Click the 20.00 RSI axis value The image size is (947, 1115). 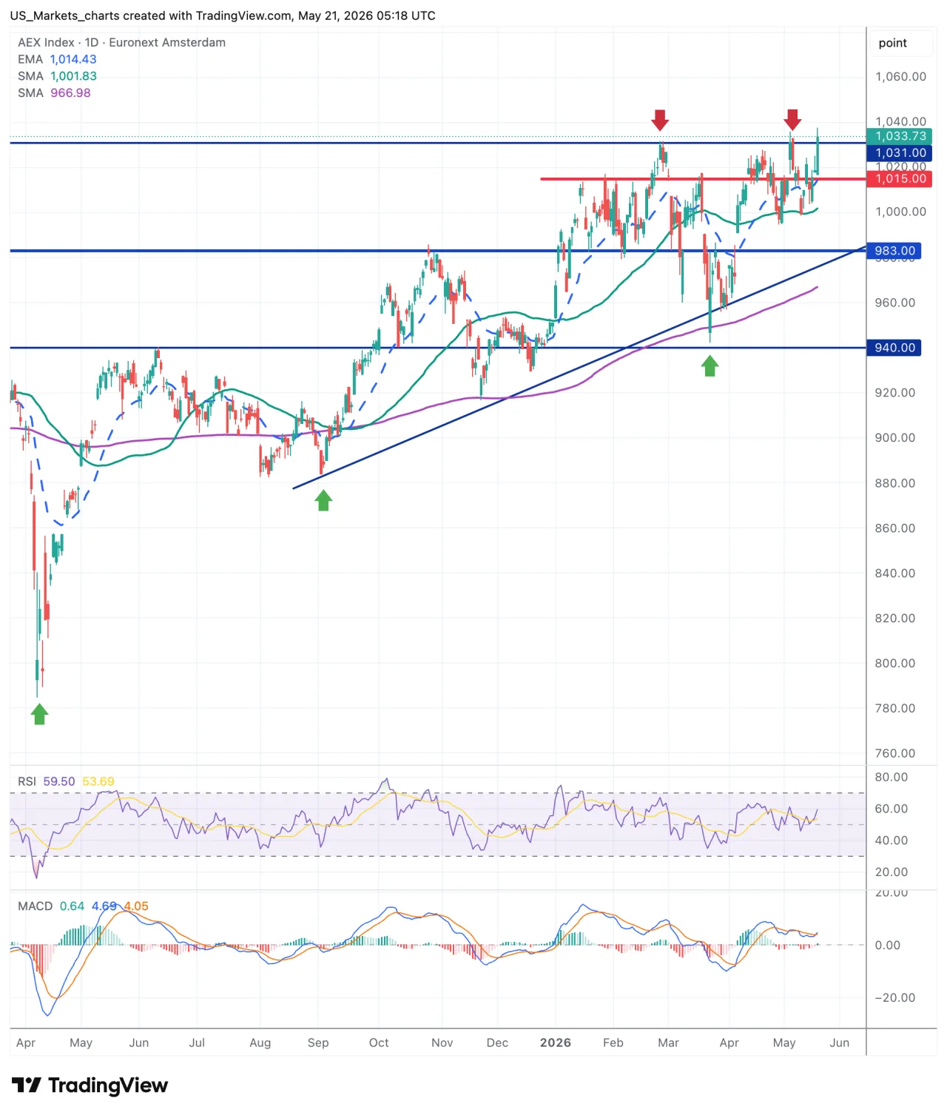[x=892, y=872]
